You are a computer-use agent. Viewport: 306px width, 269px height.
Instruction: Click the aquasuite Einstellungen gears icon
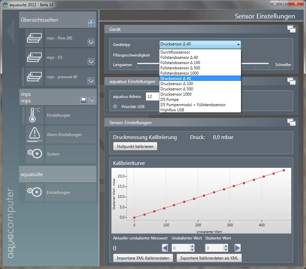[34, 192]
